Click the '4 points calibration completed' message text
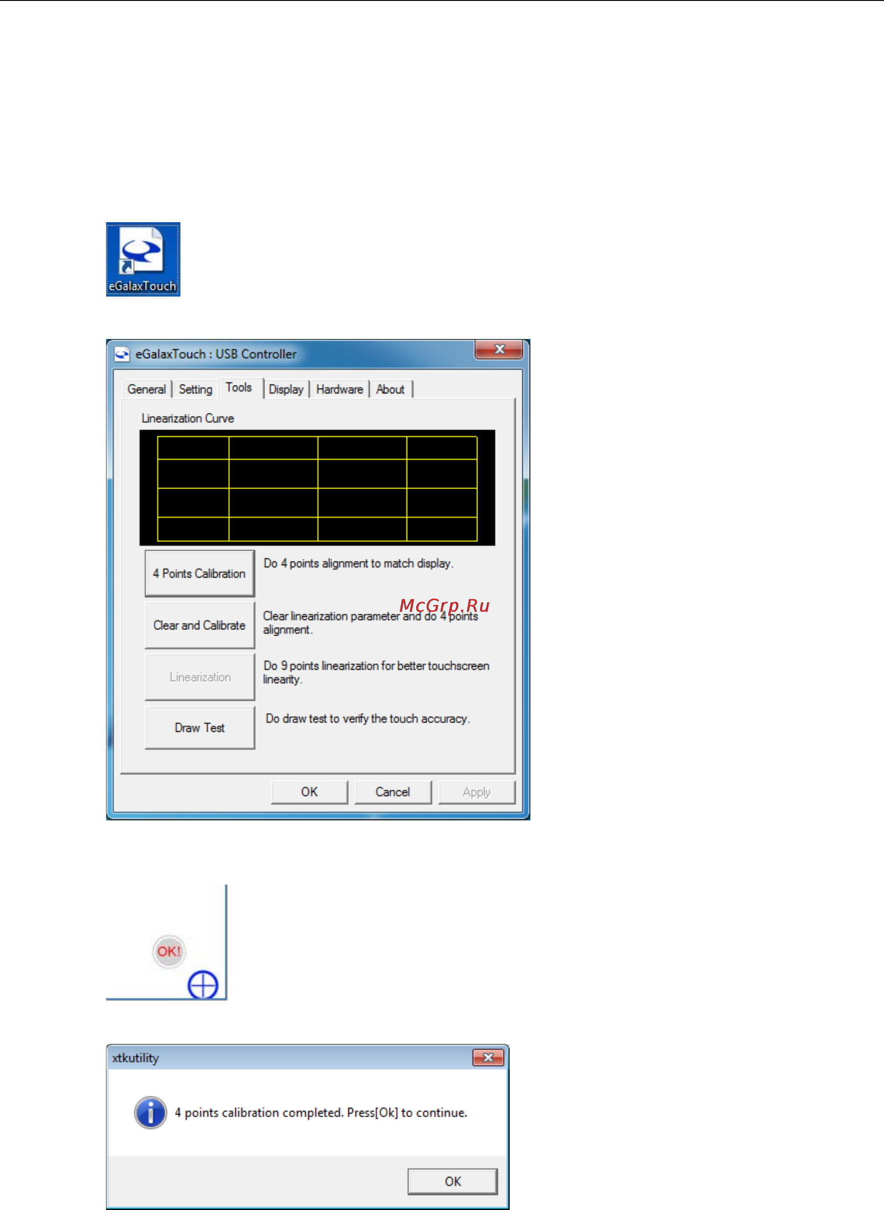This screenshot has height=1210, width=884. click(321, 1112)
